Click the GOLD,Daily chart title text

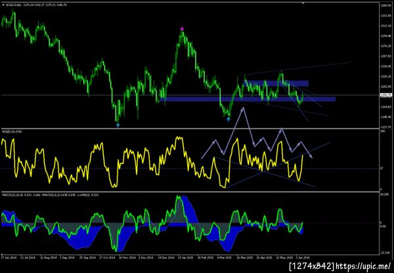[x=13, y=5]
